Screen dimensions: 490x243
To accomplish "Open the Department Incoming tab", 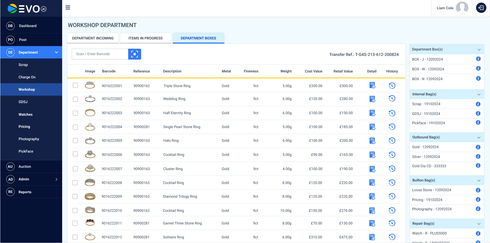I will pyautogui.click(x=93, y=38).
